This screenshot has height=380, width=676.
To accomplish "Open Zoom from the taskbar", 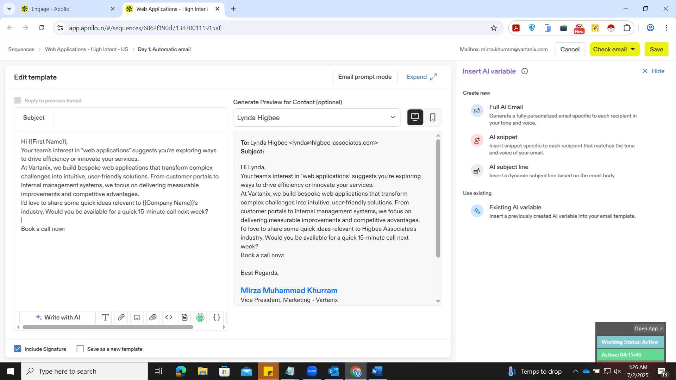I will pos(312,371).
